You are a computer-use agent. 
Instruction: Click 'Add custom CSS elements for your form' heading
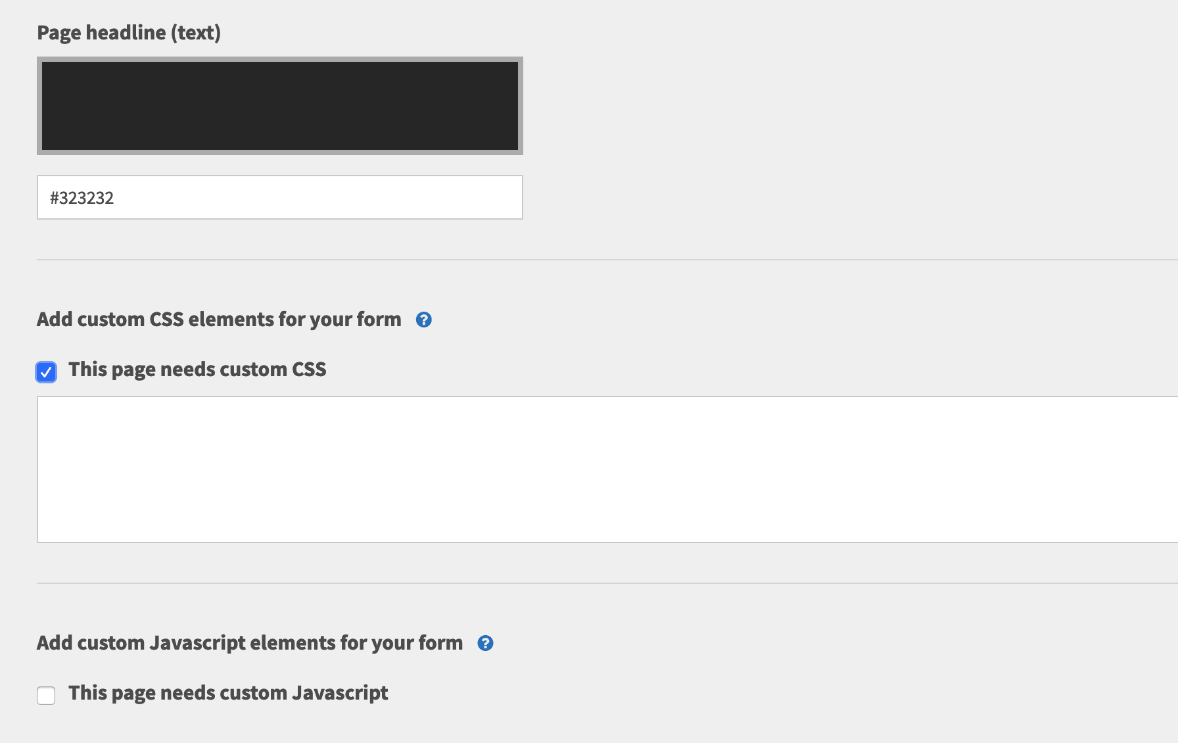219,320
